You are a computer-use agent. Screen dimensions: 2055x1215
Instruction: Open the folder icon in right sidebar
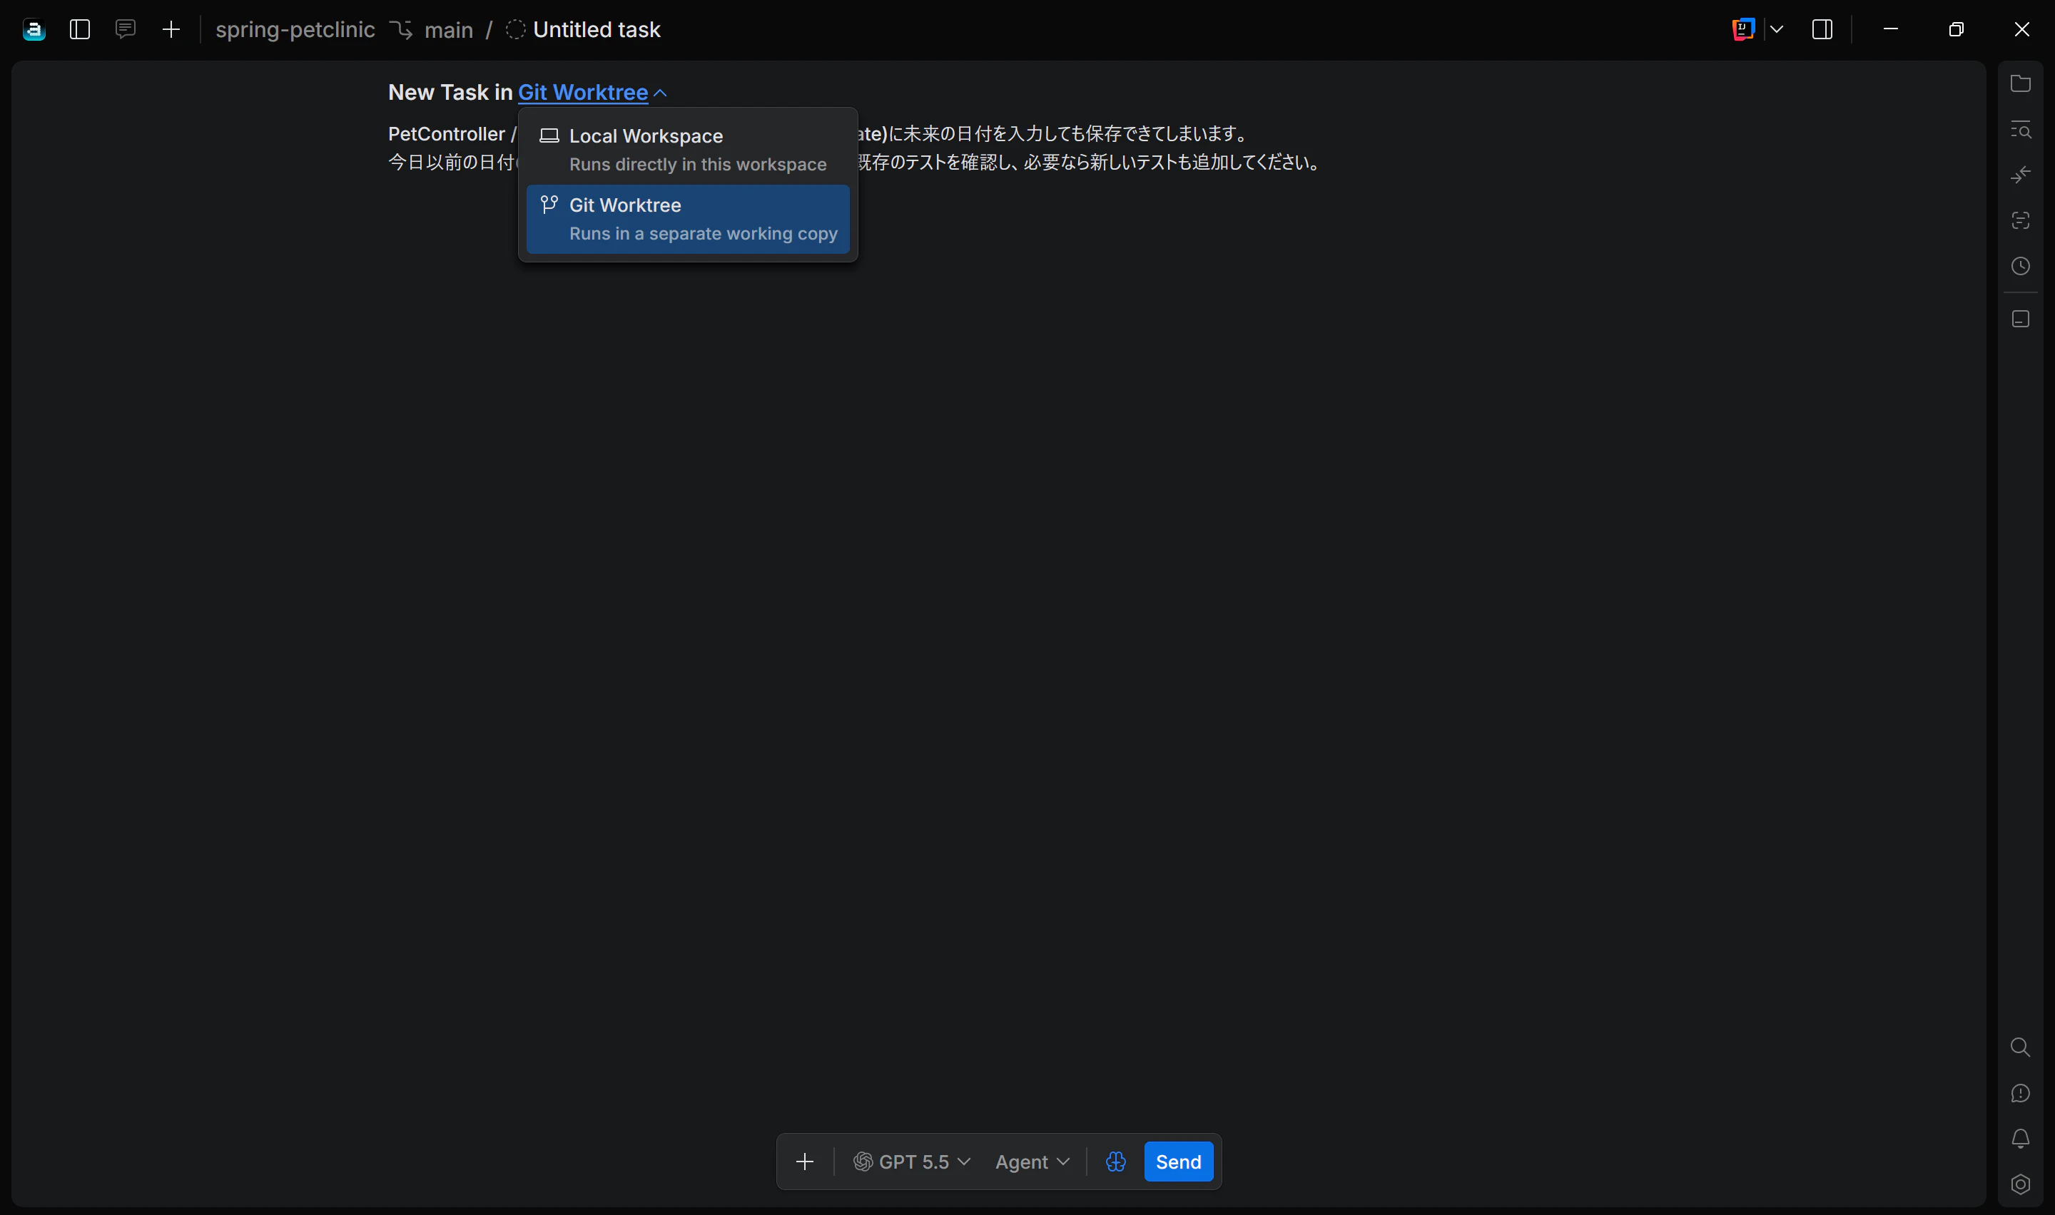coord(2021,83)
